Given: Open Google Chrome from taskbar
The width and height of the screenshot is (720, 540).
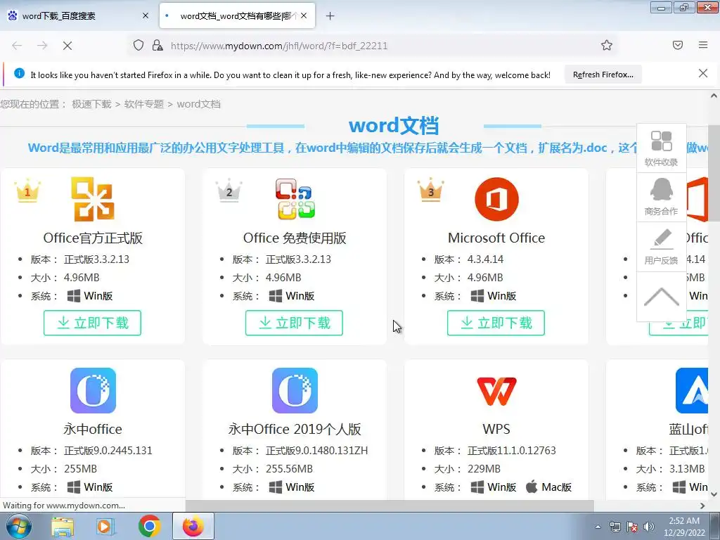Looking at the screenshot, I should [x=149, y=526].
